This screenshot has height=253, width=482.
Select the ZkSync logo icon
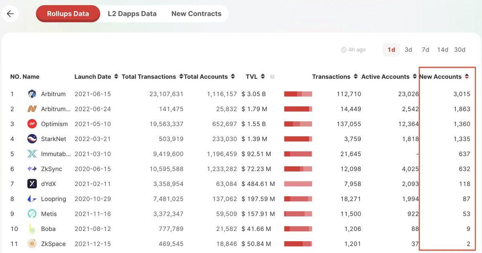32,169
